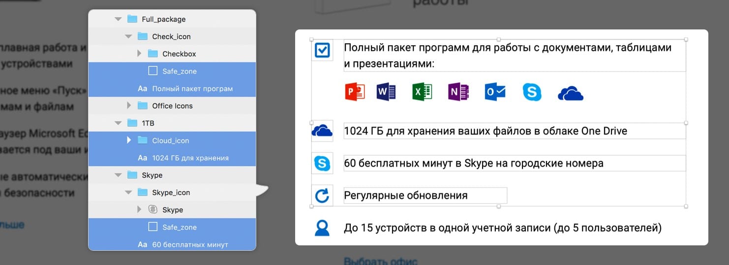Image resolution: width=729 pixels, height=265 pixels.
Task: Click the Skype symbol icon in the layer list
Action: coord(153,210)
